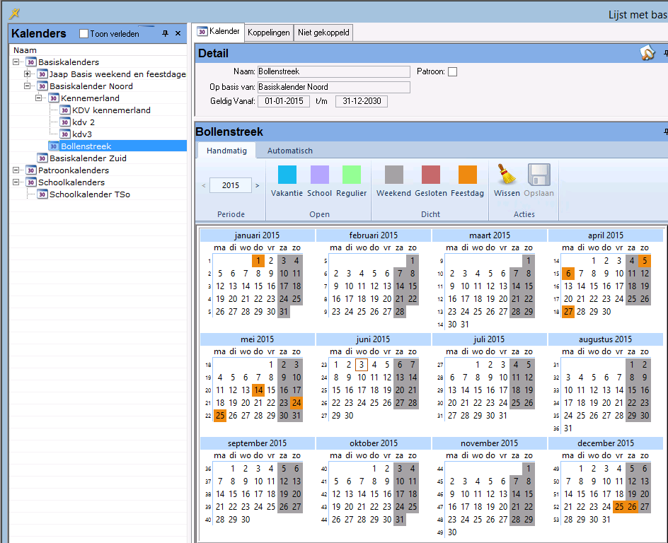
Task: Collapse the Basiskalender Noord tree node
Action: tap(27, 86)
